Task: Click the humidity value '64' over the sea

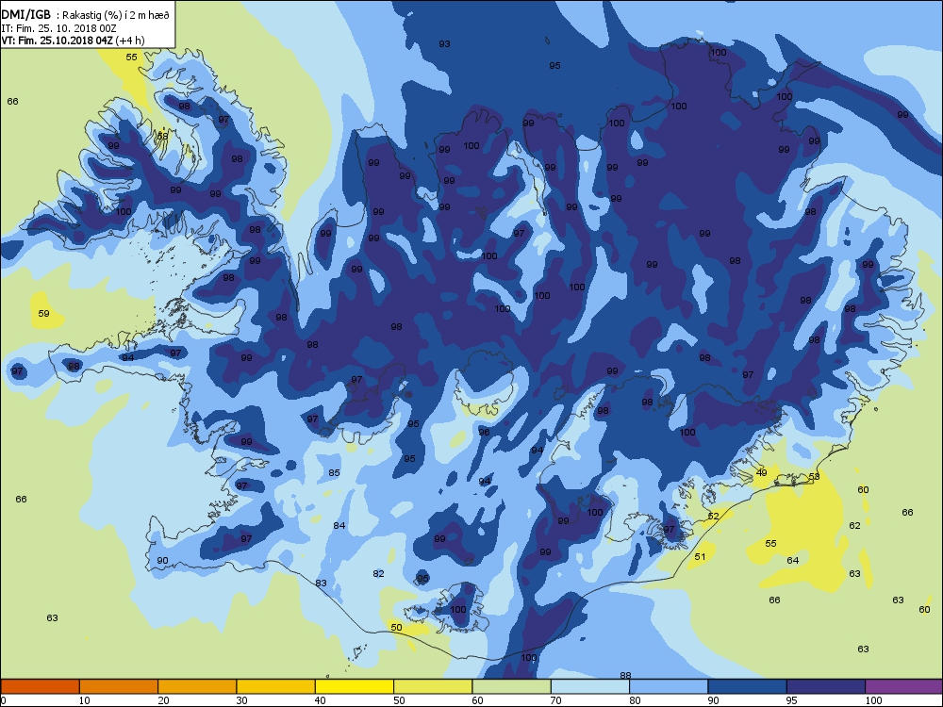Action: 793,560
